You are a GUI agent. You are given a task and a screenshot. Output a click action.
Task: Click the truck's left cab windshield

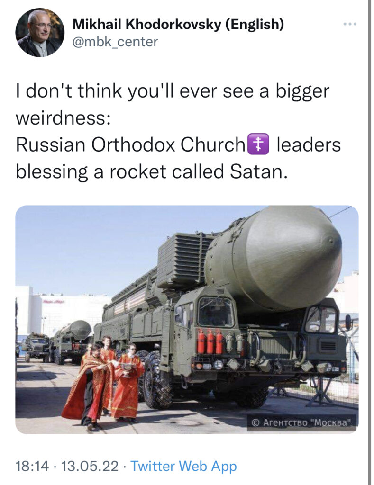click(x=216, y=312)
